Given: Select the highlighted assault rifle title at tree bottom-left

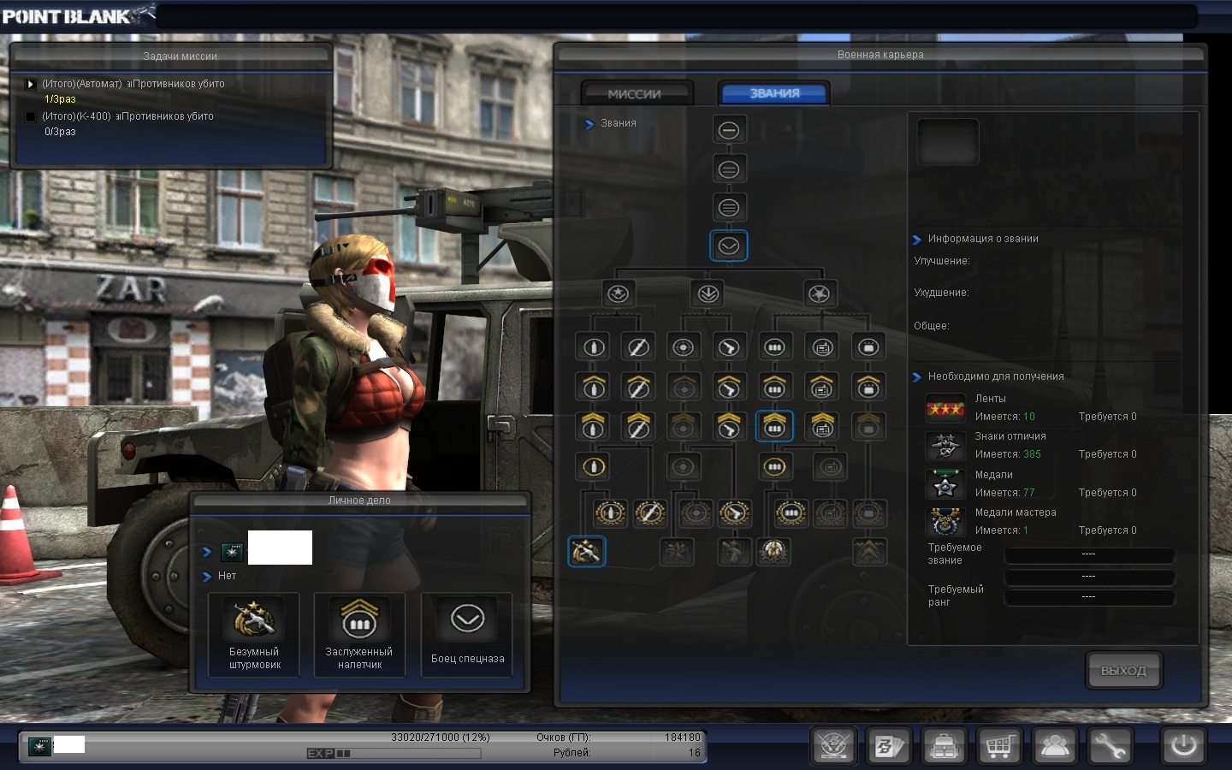Looking at the screenshot, I should 586,552.
